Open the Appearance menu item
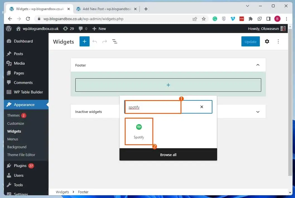Viewport: 295px width, 198px height. click(26, 105)
